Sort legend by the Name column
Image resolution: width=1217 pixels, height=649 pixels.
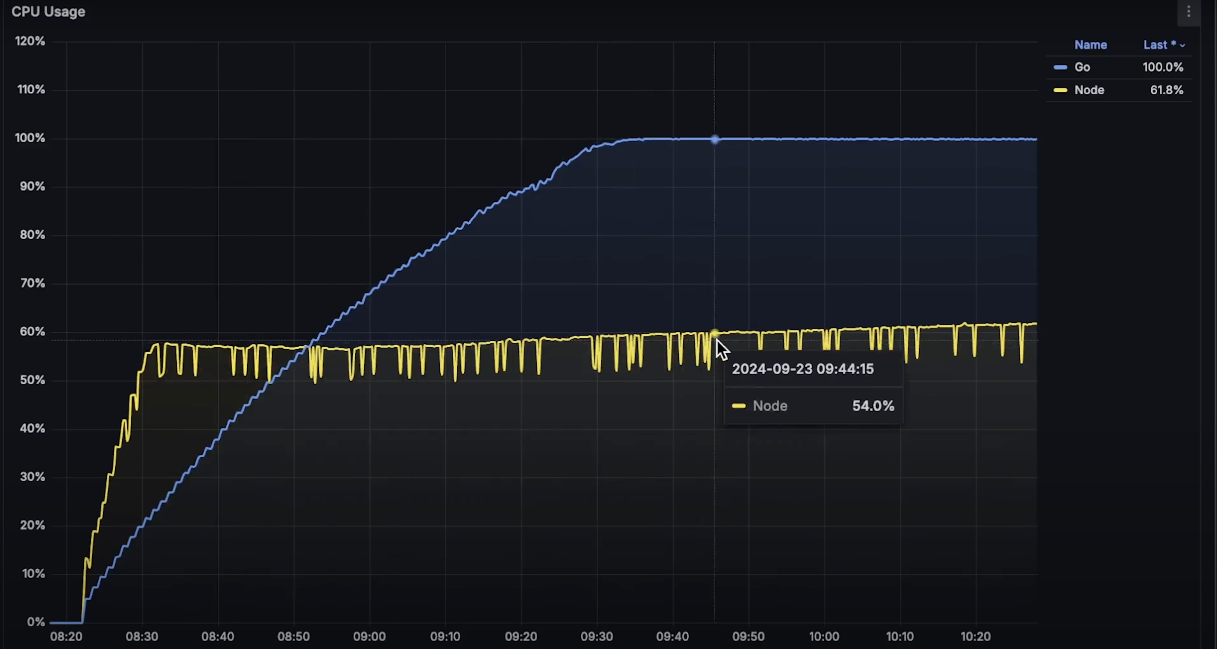tap(1090, 45)
